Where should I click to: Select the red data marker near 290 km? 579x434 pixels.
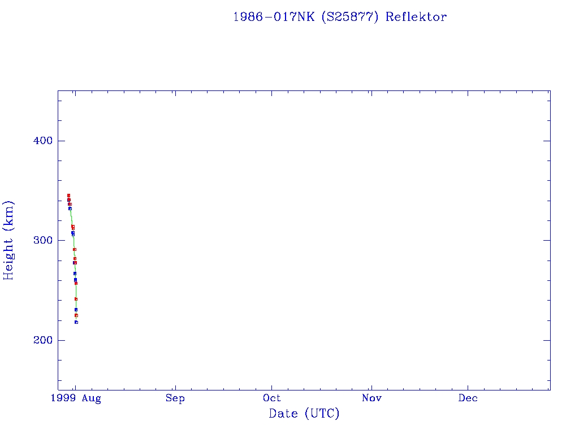[x=74, y=249]
